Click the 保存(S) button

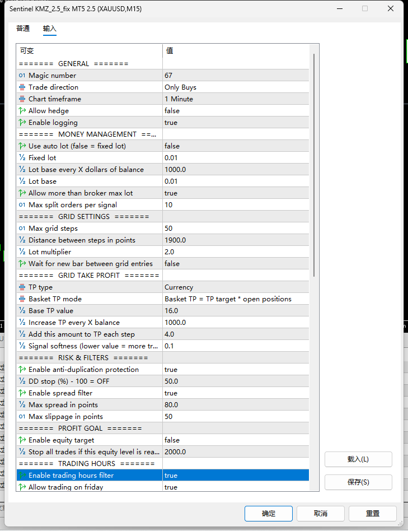point(358,482)
